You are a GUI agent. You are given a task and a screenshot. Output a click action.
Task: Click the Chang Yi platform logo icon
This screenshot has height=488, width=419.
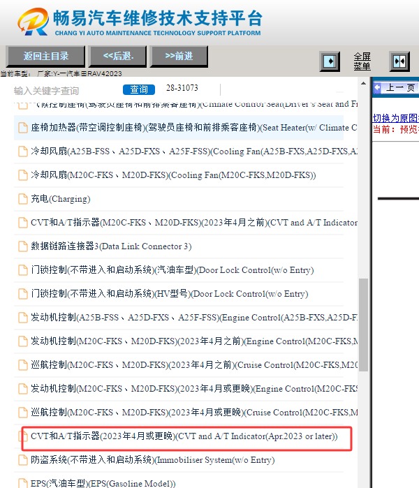pos(34,22)
